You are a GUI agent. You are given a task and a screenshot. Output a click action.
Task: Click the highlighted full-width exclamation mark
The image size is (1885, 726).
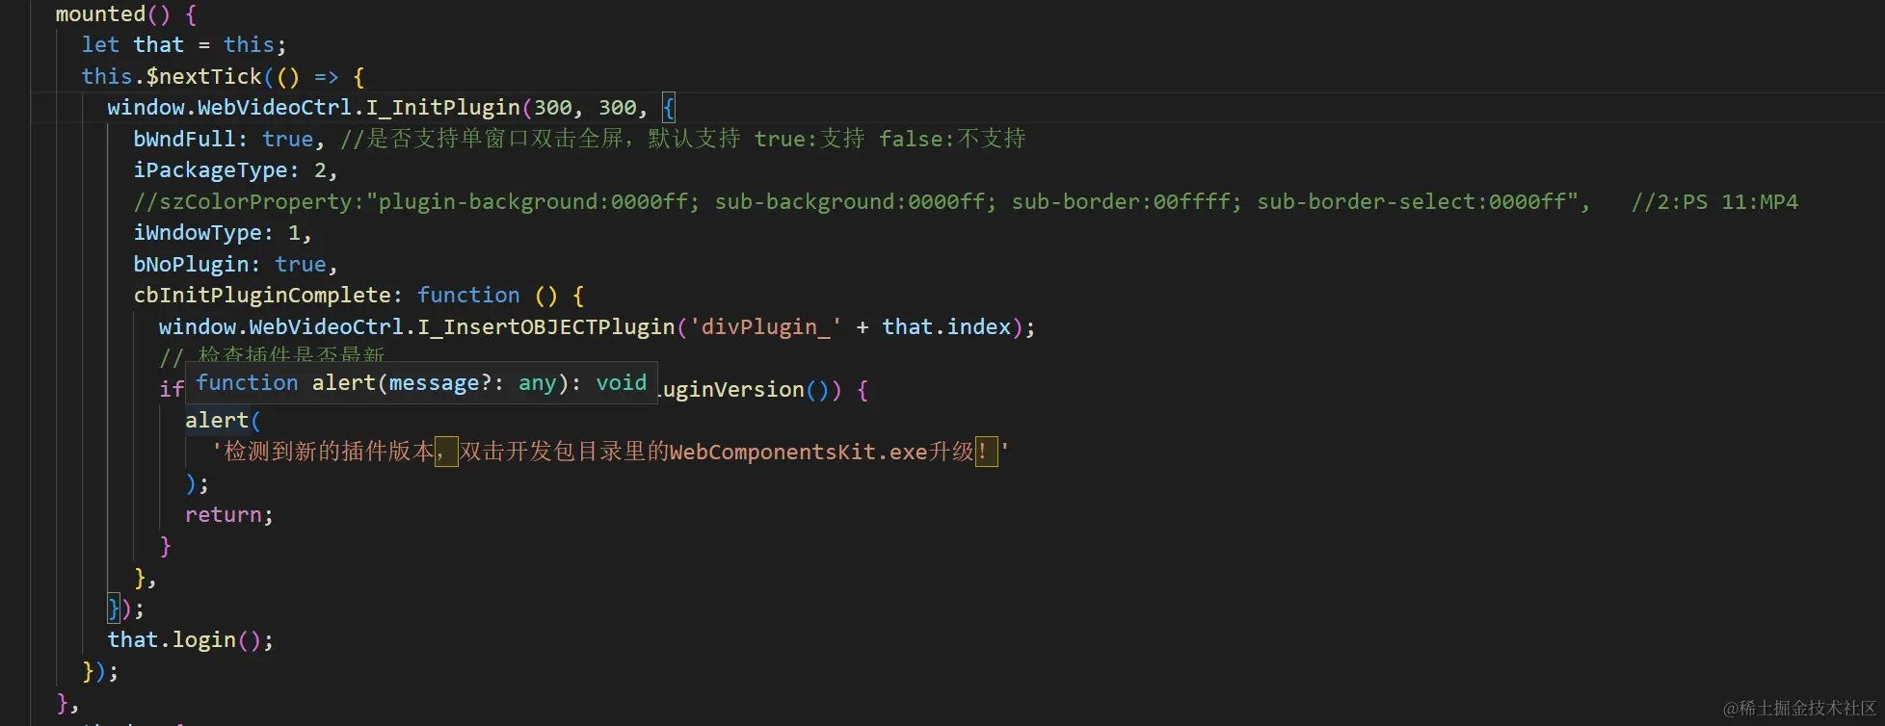tap(986, 452)
